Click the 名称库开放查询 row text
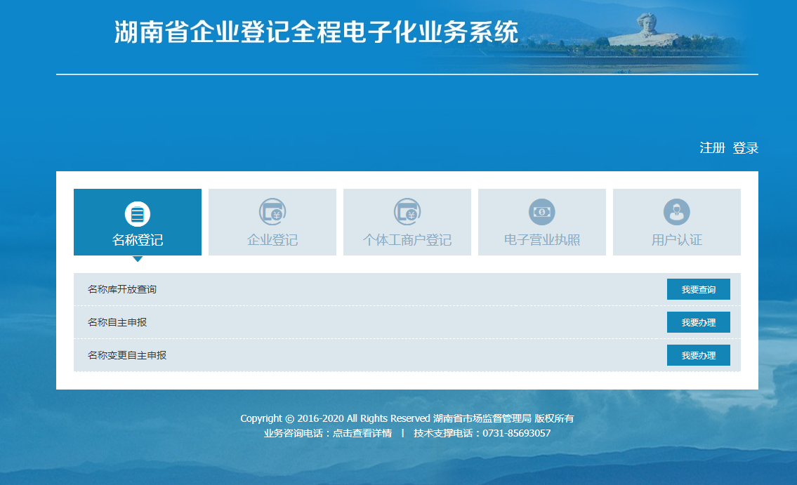797x485 pixels. tap(122, 289)
